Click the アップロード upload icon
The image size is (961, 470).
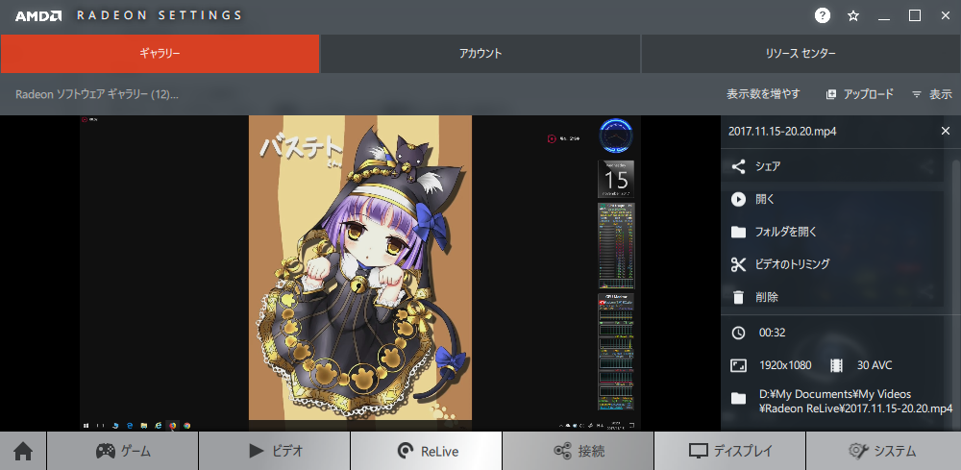[x=831, y=94]
